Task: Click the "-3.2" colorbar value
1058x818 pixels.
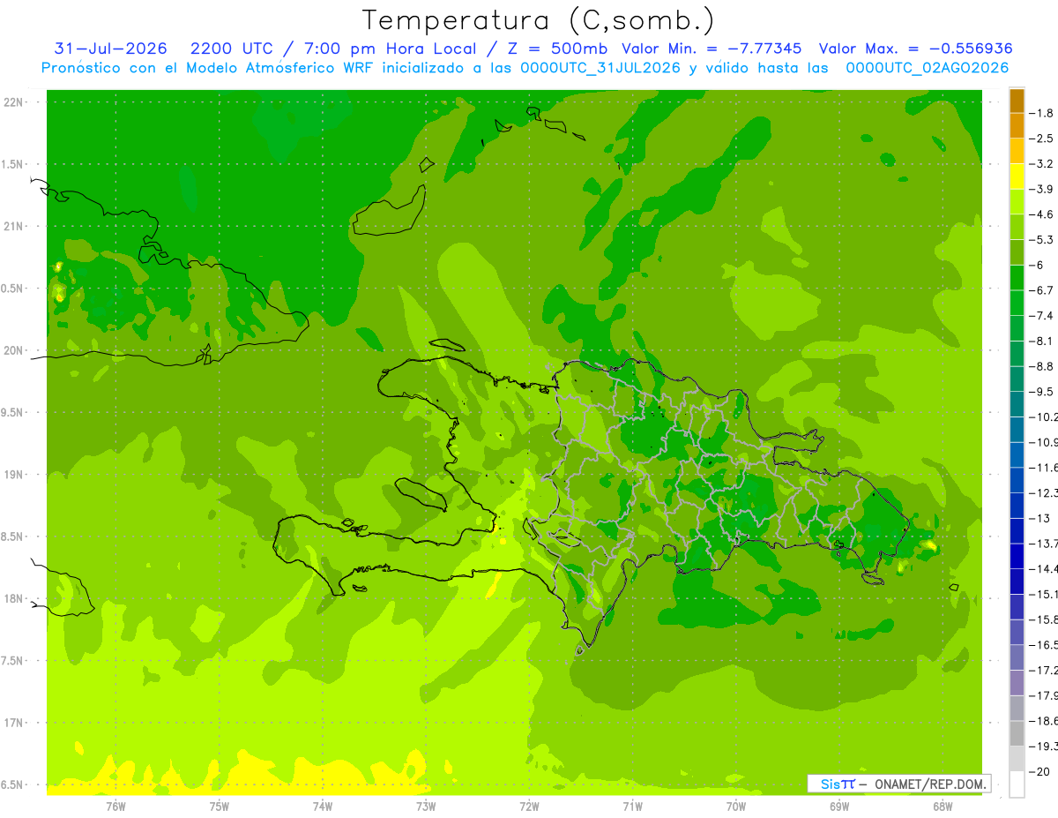Action: tap(1042, 164)
